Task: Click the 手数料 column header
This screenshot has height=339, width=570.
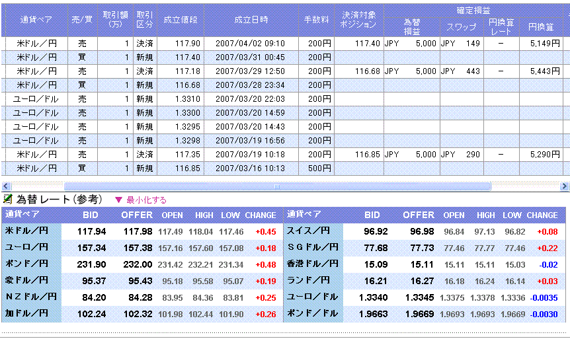Action: (x=315, y=20)
